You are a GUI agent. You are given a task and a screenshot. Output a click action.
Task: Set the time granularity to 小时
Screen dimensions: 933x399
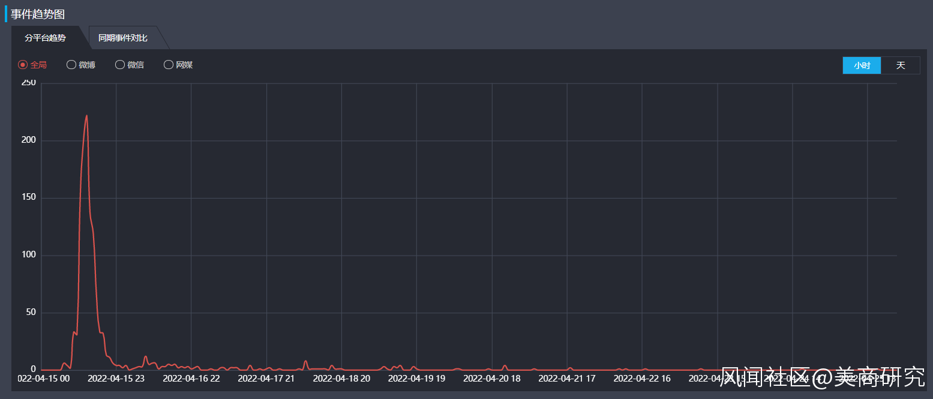coord(862,65)
